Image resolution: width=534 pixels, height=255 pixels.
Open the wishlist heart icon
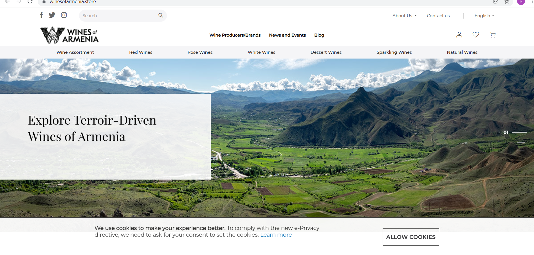476,35
